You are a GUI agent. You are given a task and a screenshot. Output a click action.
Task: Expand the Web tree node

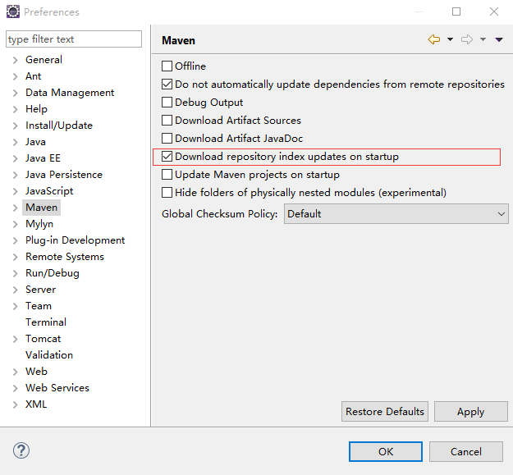pos(15,372)
